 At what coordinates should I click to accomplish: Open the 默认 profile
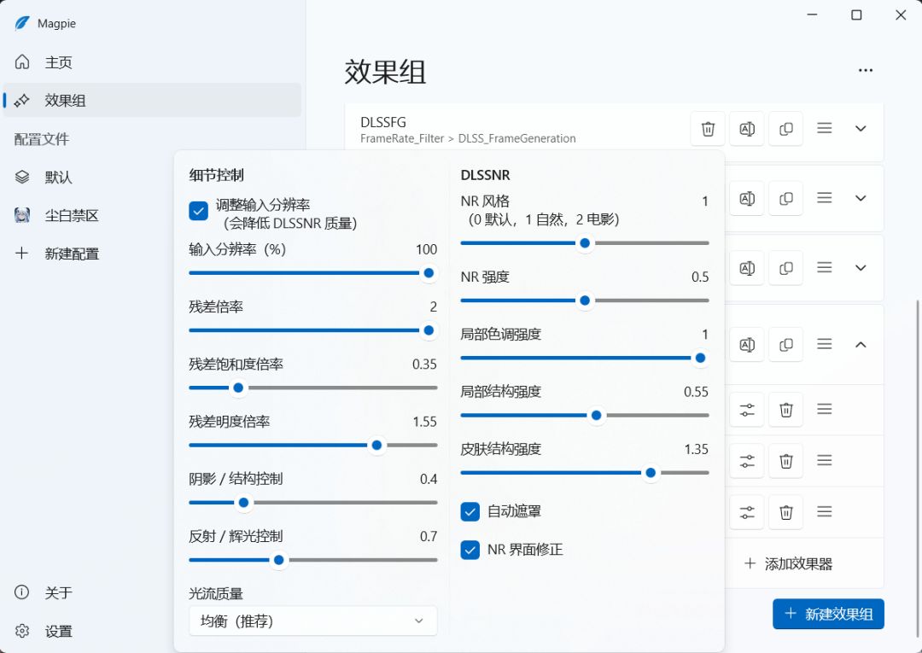pos(152,177)
